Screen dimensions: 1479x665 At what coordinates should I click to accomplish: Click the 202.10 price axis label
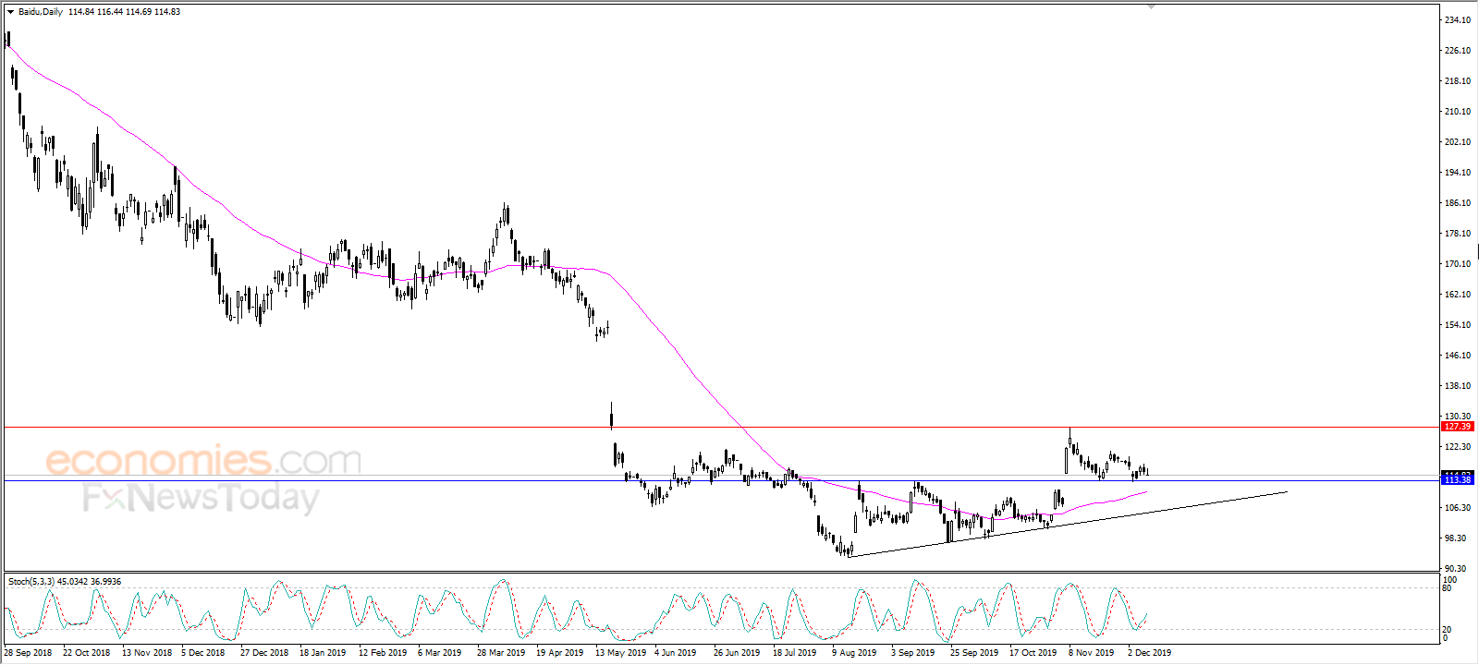(1458, 142)
